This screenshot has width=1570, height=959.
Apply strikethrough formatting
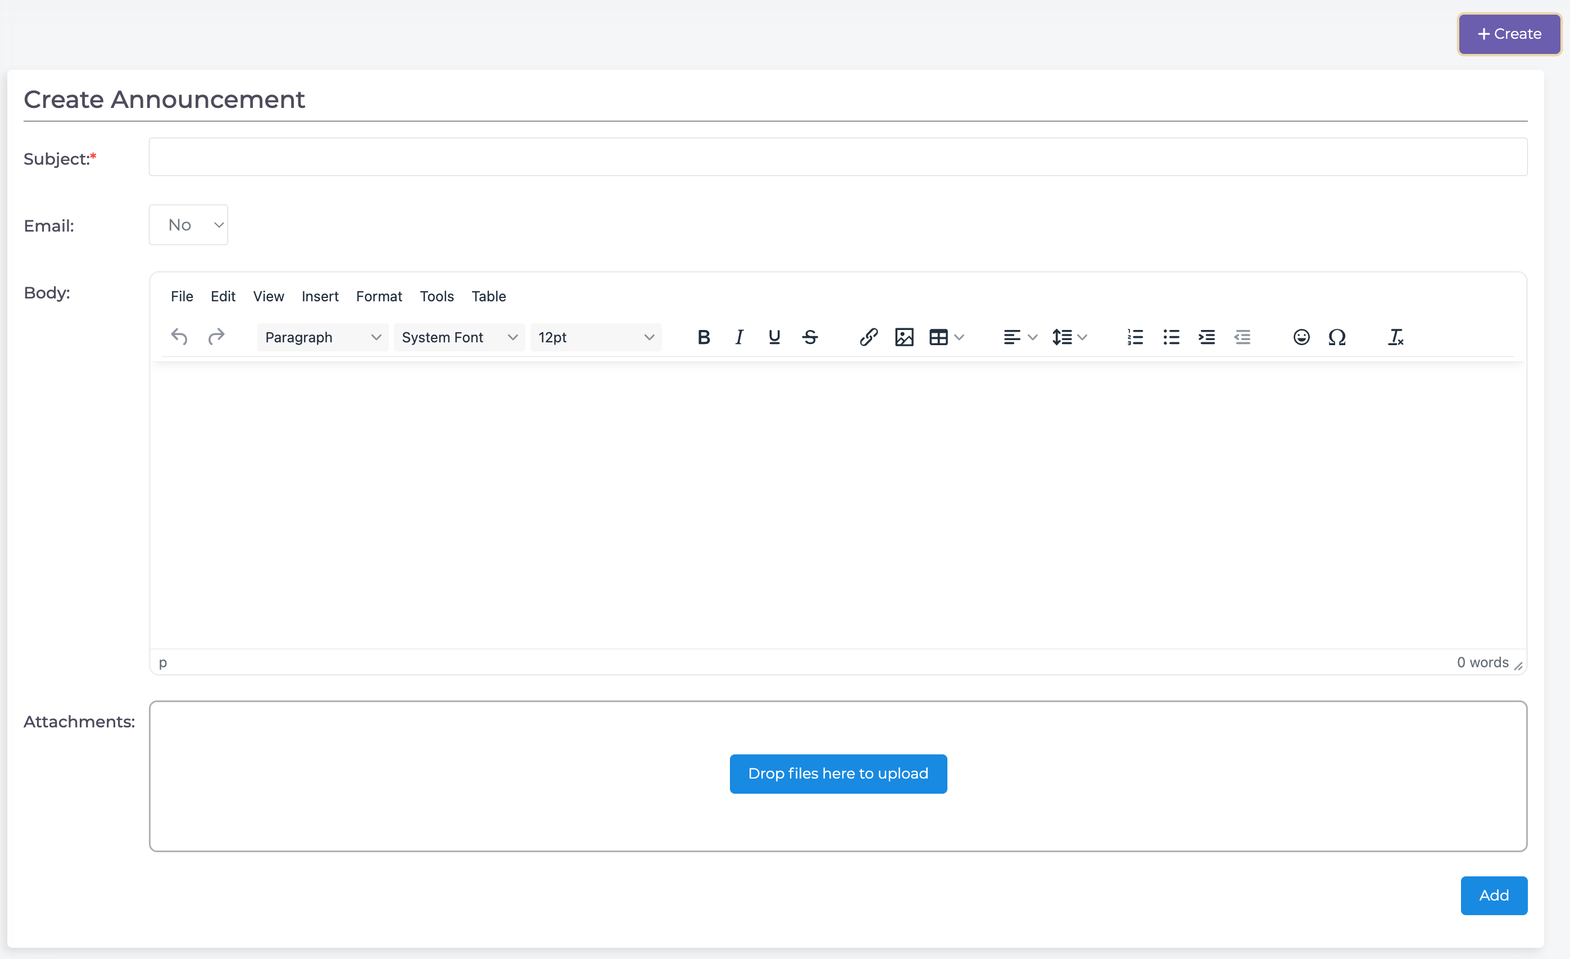click(810, 337)
